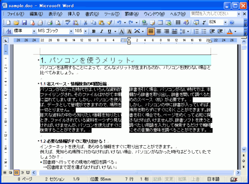Open the ファイル(F) menu
The width and height of the screenshot is (249, 184).
pyautogui.click(x=15, y=14)
